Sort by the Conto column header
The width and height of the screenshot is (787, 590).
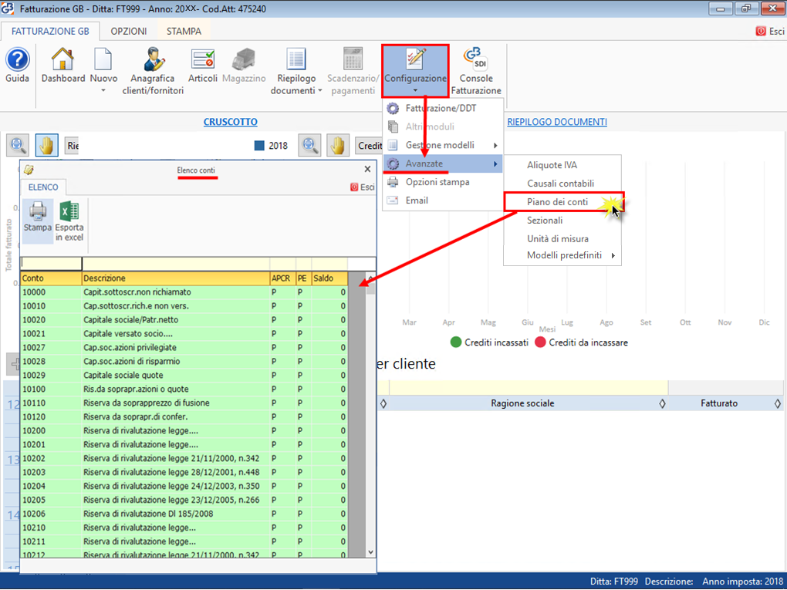[51, 278]
